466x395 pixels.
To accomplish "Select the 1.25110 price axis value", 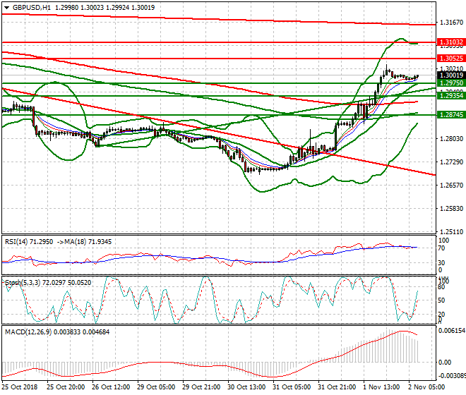I will click(x=451, y=231).
